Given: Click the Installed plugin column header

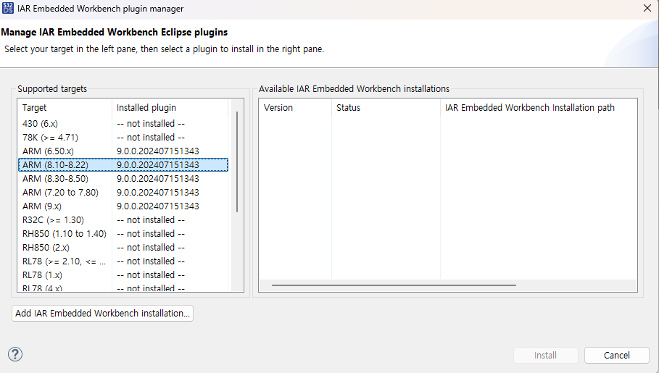Looking at the screenshot, I should (170, 107).
